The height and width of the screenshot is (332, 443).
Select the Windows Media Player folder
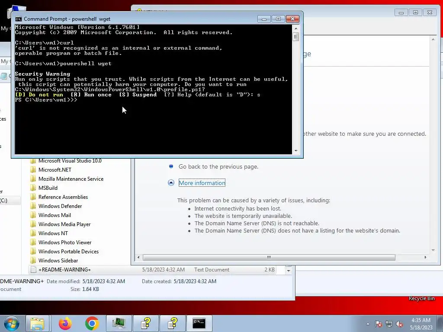click(64, 224)
